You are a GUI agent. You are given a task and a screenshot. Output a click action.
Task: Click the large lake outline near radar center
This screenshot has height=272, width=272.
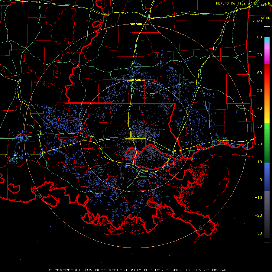152,157
